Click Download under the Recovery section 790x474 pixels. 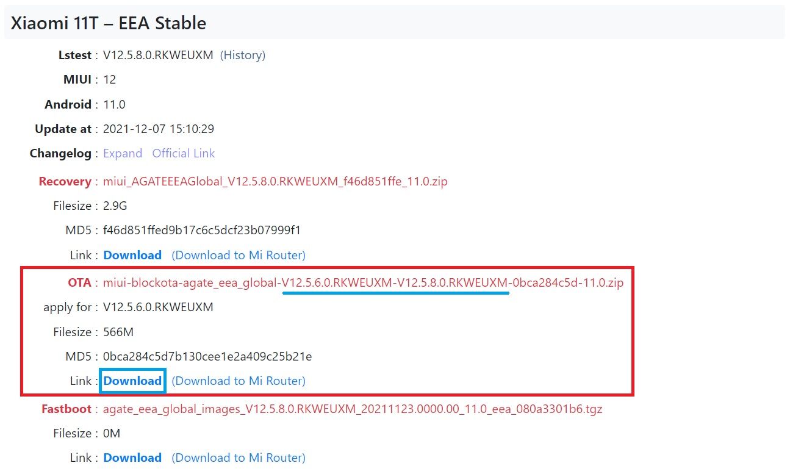click(x=132, y=255)
